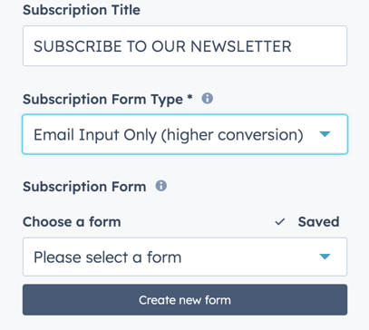Open info tooltip icon next to Subscription Form
This screenshot has width=369, height=330.
tap(161, 186)
